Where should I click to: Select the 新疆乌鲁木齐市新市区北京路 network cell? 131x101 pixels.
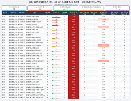[35, 27]
